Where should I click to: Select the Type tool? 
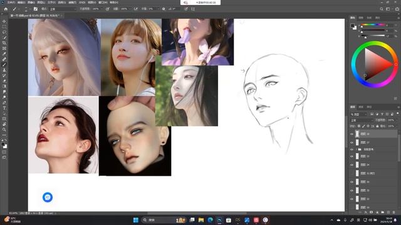[4, 108]
